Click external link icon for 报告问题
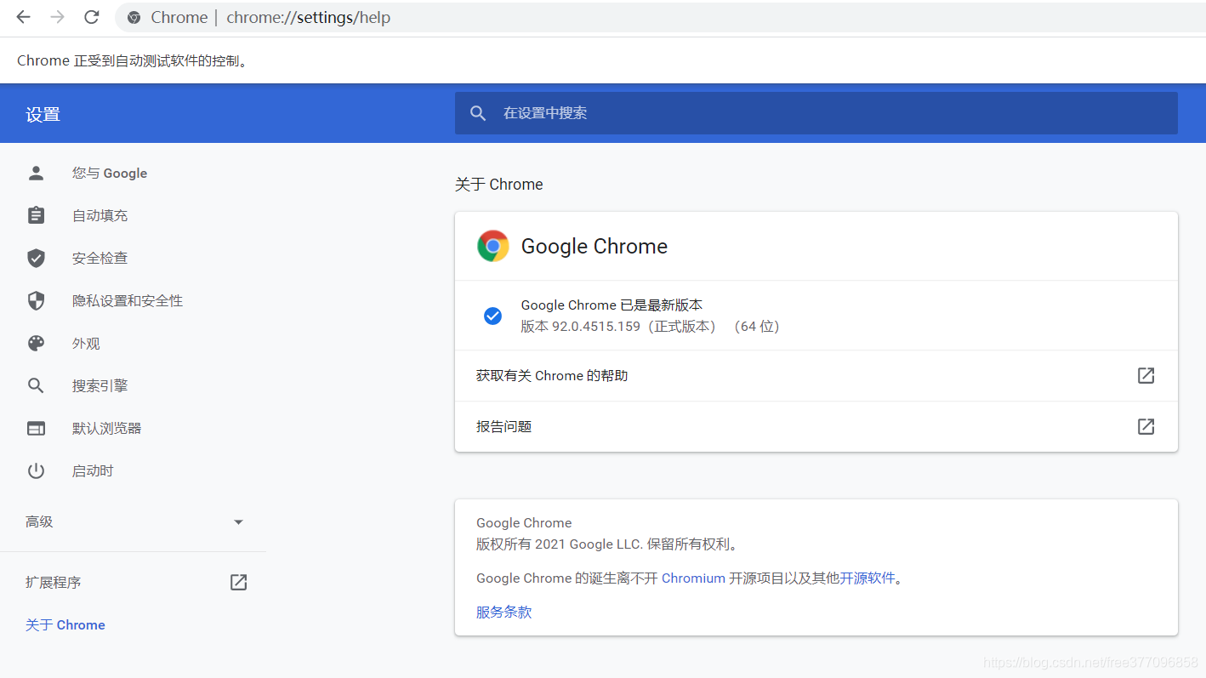This screenshot has height=678, width=1206. [1146, 426]
